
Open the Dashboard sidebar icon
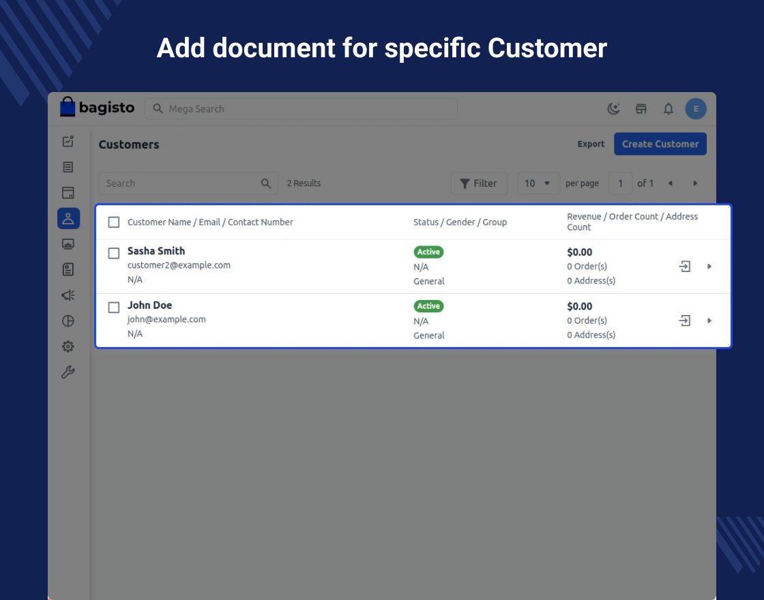(68, 142)
